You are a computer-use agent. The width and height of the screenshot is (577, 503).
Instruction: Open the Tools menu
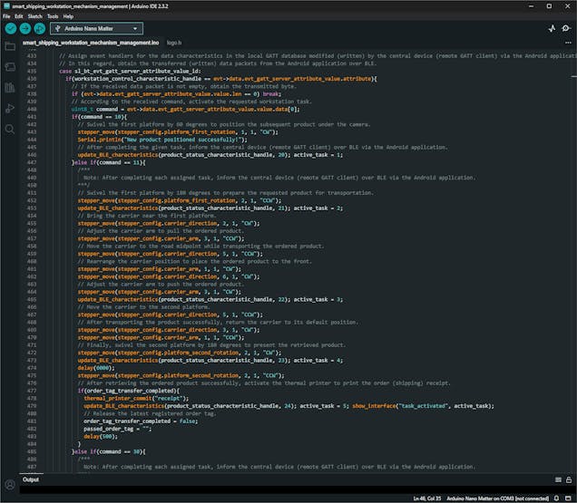[53, 15]
